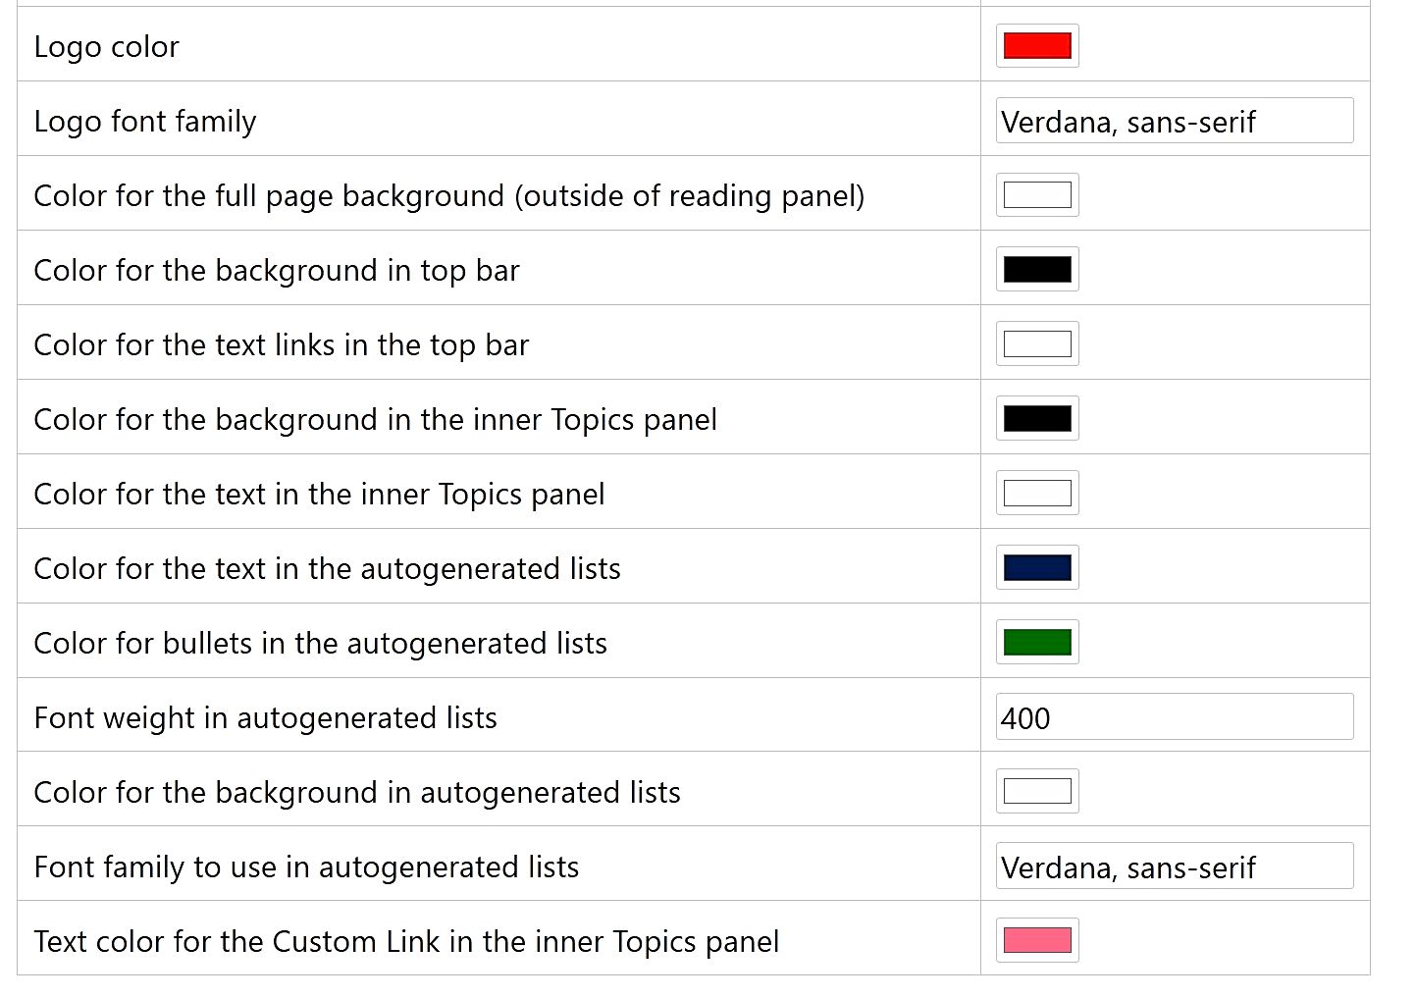The height and width of the screenshot is (998, 1416).
Task: Open the full page background color picker
Action: (x=1037, y=195)
